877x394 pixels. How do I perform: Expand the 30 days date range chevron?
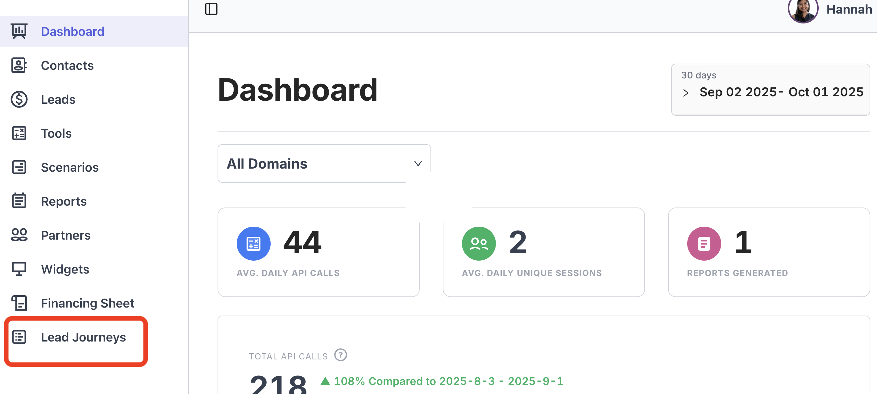coord(686,93)
